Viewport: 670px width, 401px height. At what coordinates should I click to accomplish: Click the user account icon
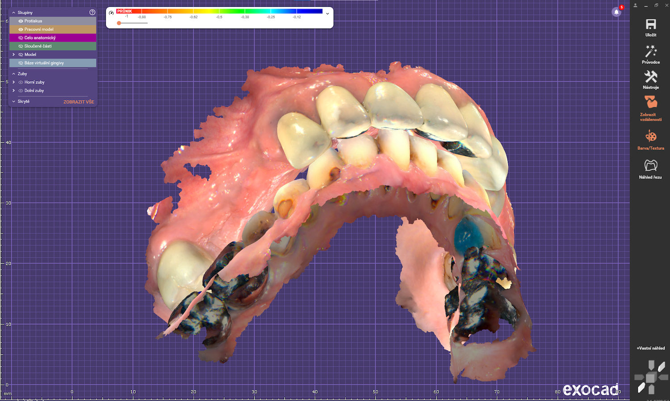[635, 5]
